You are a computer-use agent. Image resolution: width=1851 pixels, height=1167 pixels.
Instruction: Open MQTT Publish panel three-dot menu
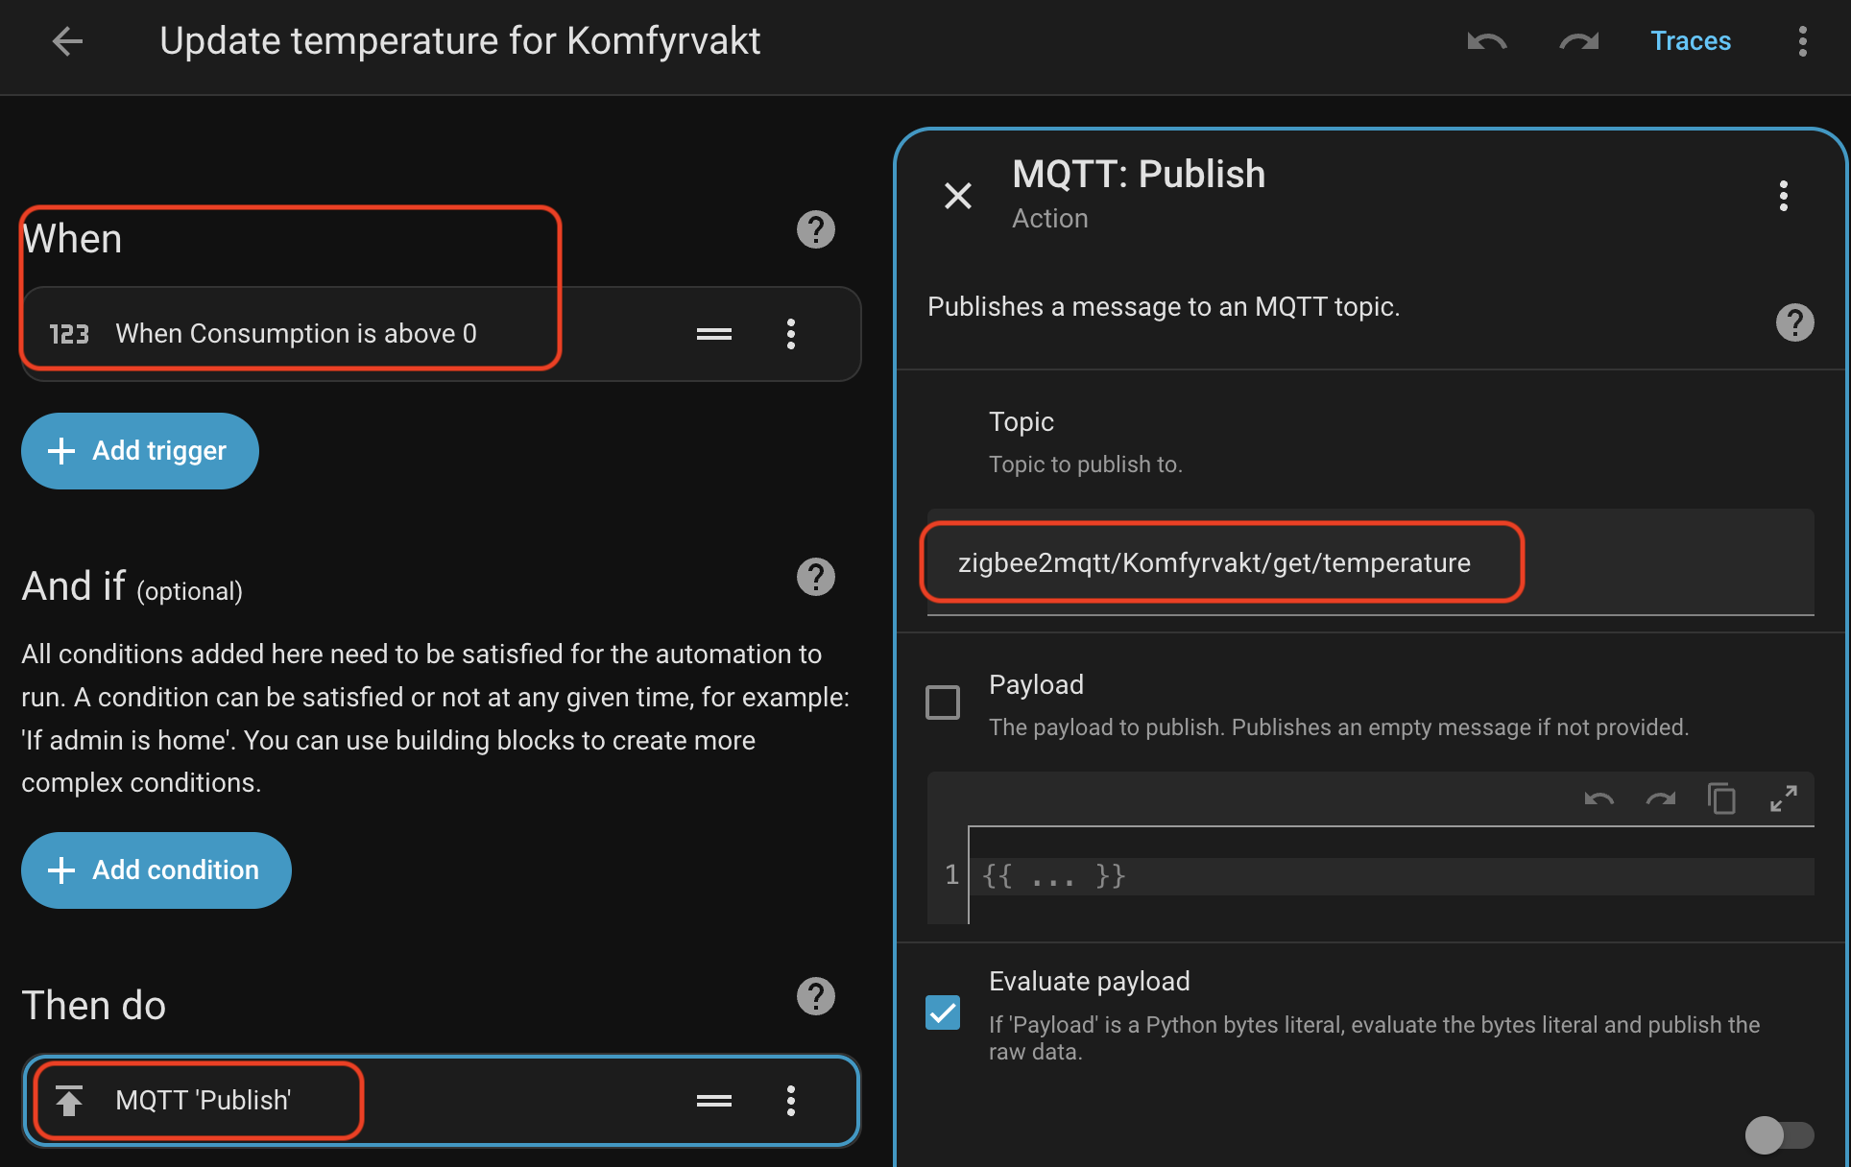pos(1783,196)
